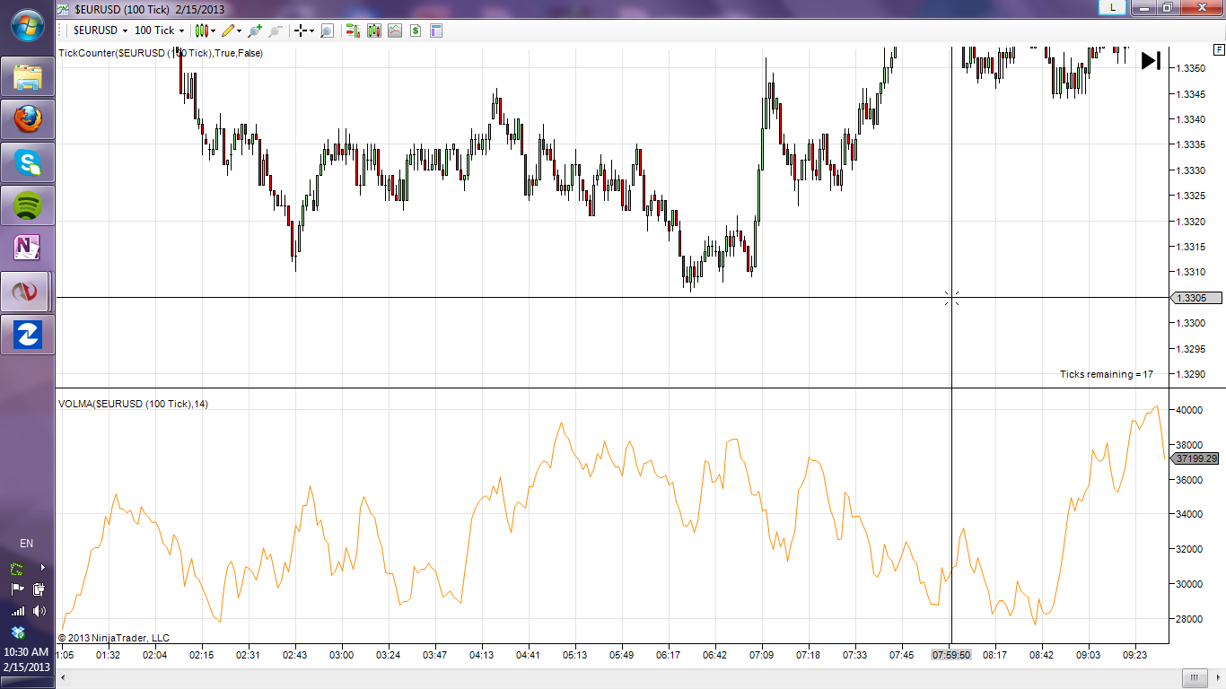Open the Windows Start menu
1226x689 pixels.
coord(27,25)
